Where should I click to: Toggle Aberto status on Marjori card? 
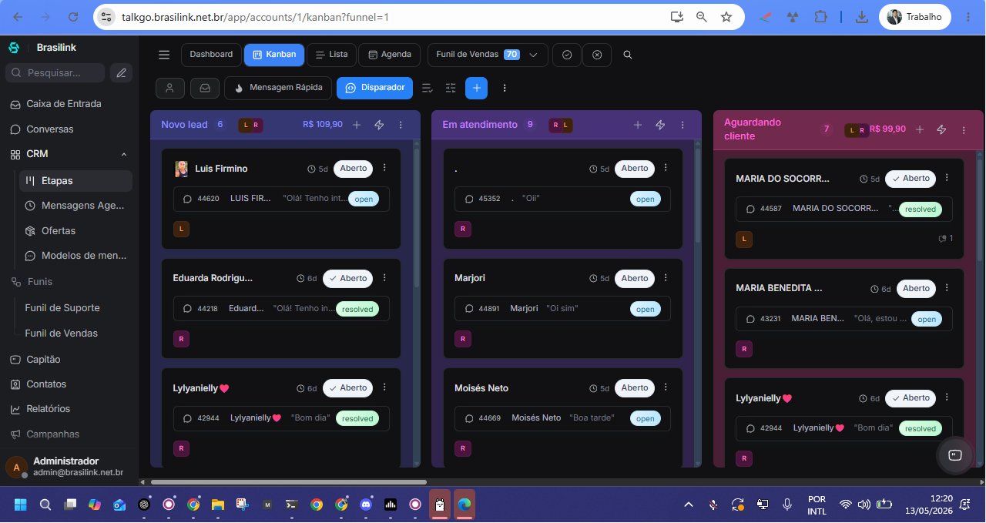tap(635, 278)
